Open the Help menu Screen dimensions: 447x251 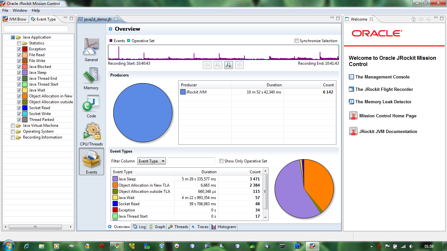pos(36,10)
